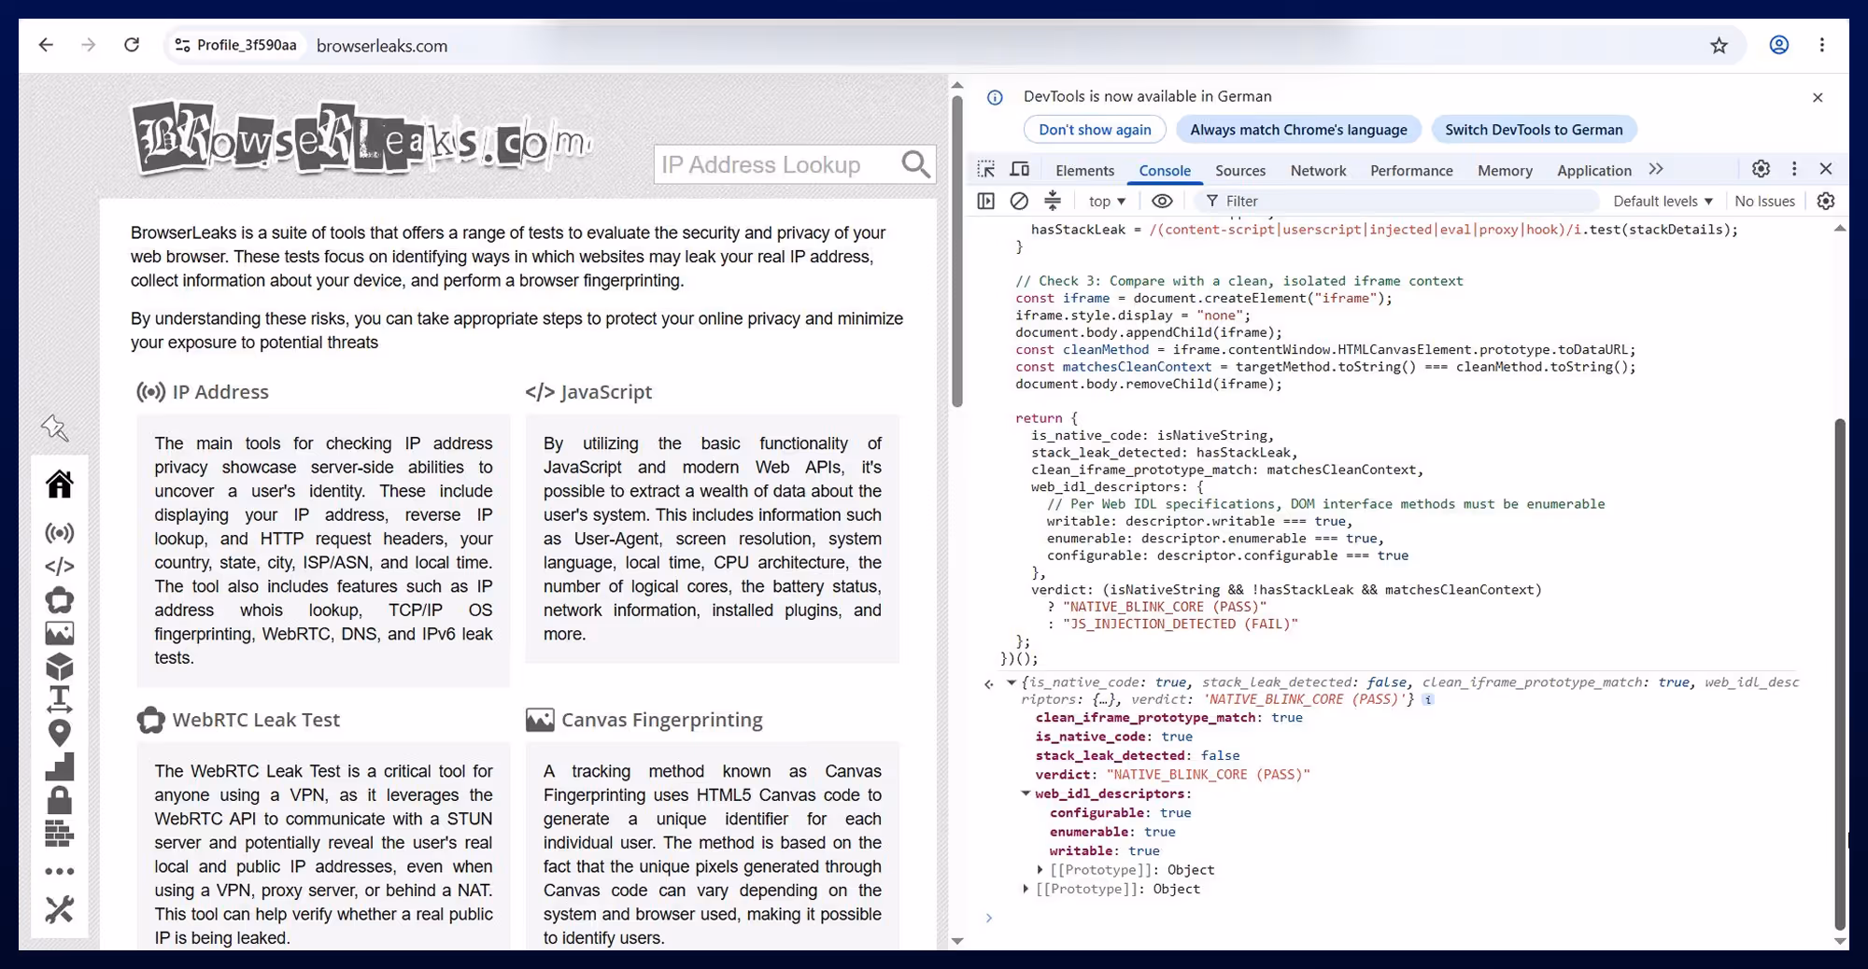Select the Console tab

click(x=1165, y=170)
